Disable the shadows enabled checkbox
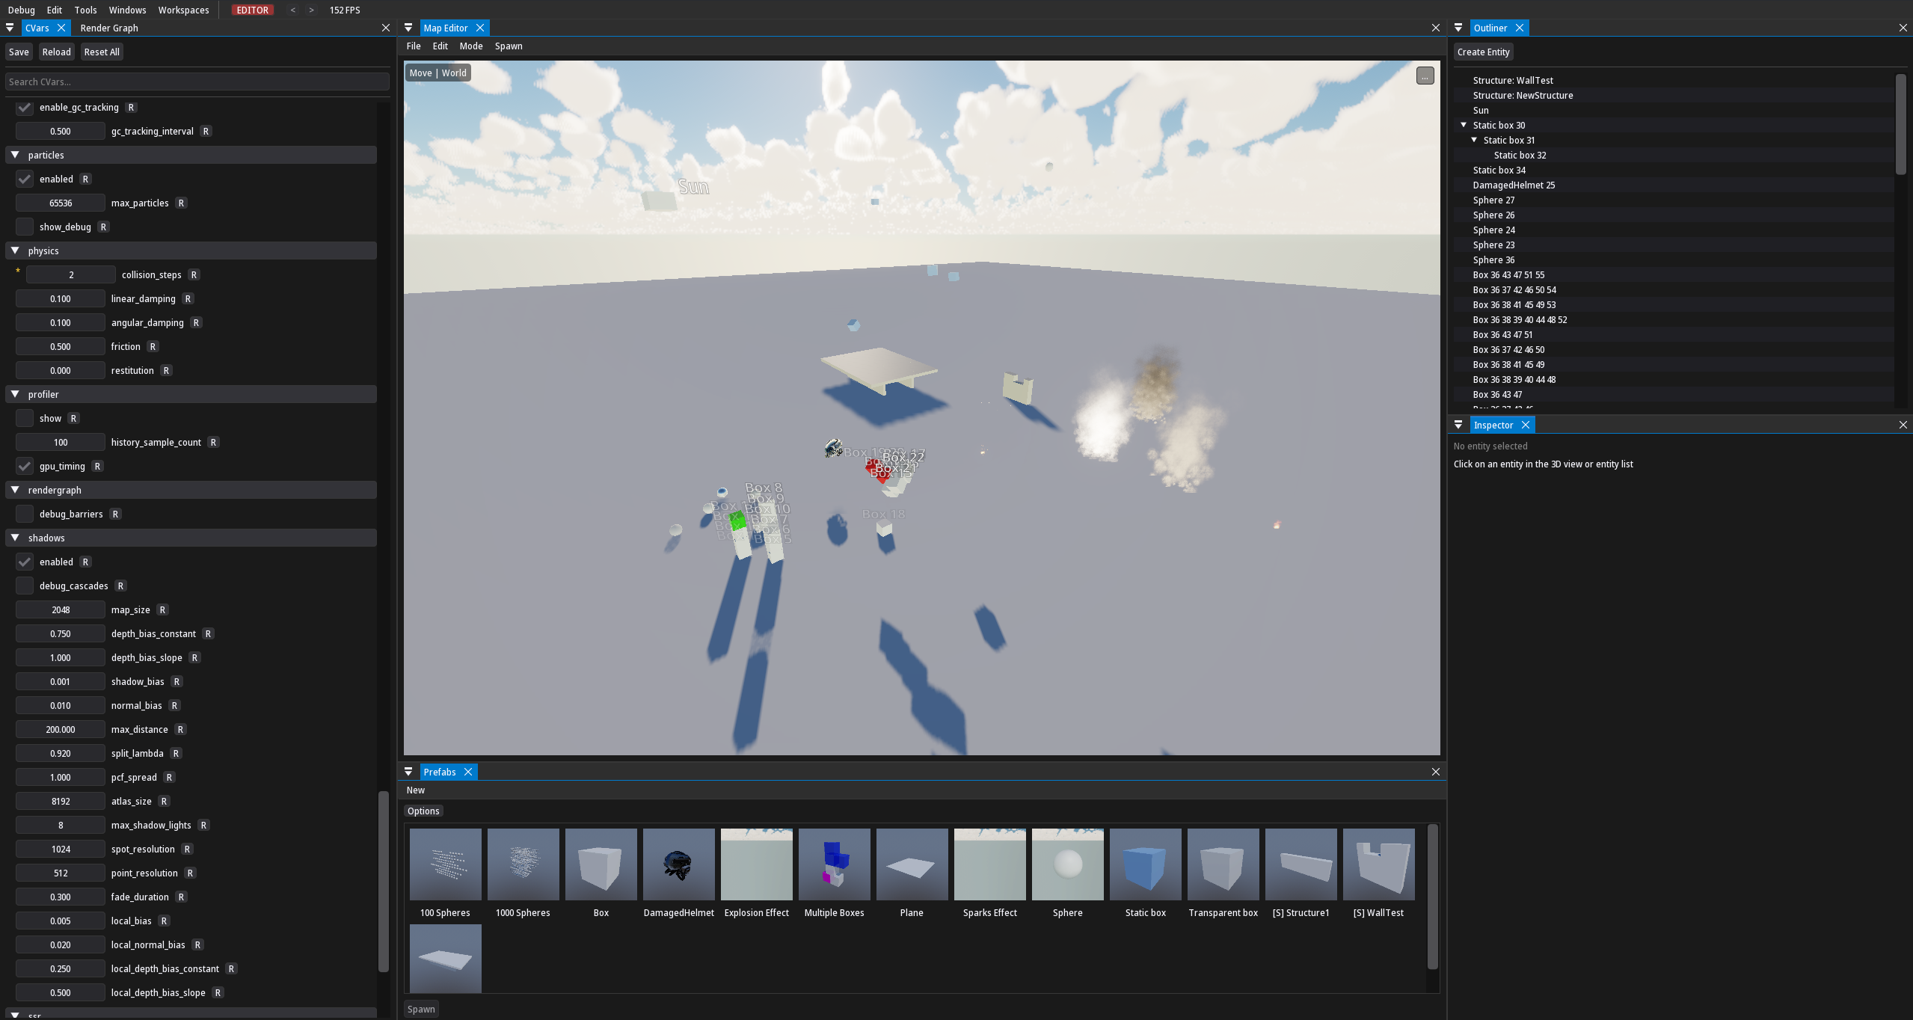1913x1020 pixels. pos(25,562)
